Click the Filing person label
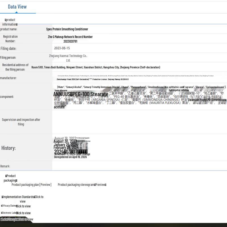 tap(8, 58)
